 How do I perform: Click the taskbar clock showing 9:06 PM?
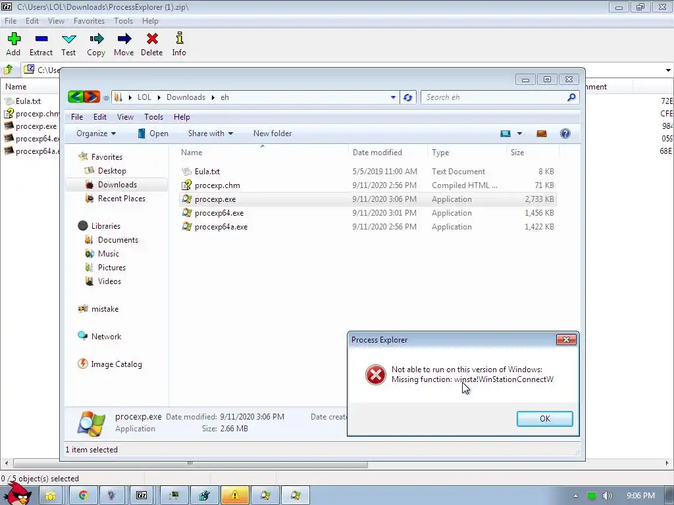tap(640, 496)
